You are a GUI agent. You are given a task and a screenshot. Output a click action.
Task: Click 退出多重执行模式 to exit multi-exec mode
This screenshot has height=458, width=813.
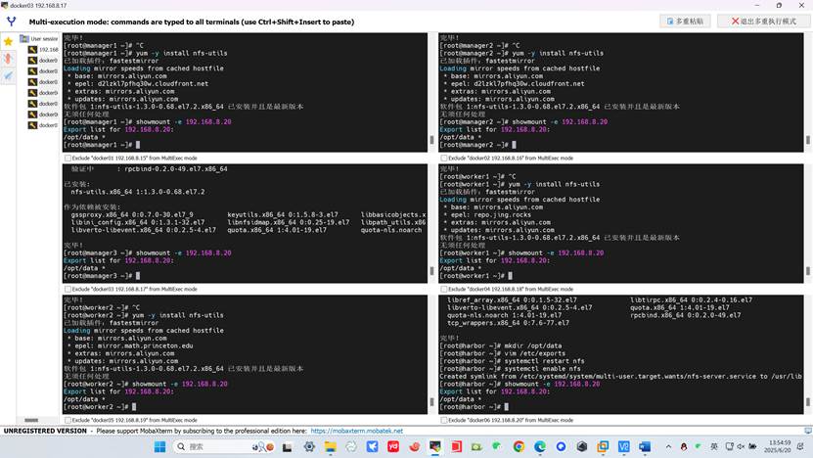tap(763, 22)
